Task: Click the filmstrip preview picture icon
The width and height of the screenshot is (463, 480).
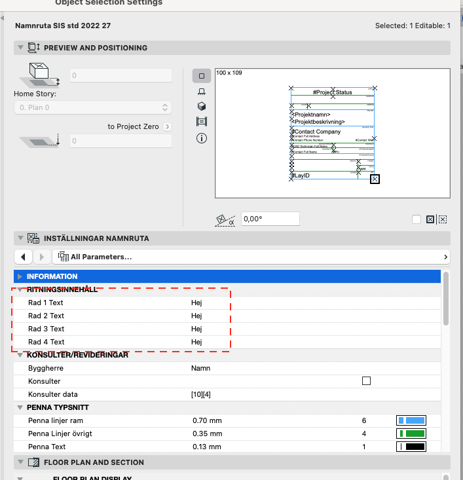Action: [x=202, y=122]
